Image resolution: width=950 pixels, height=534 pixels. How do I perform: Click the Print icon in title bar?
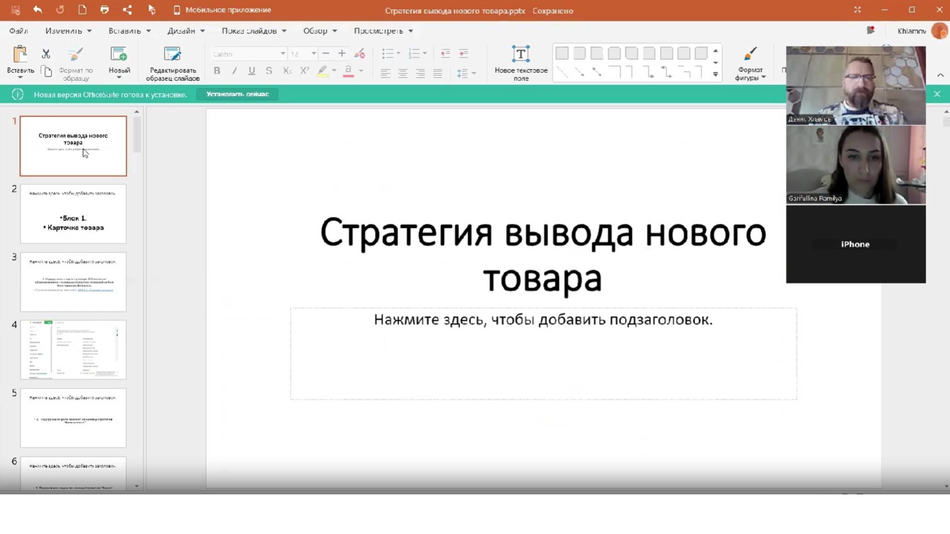pyautogui.click(x=104, y=10)
